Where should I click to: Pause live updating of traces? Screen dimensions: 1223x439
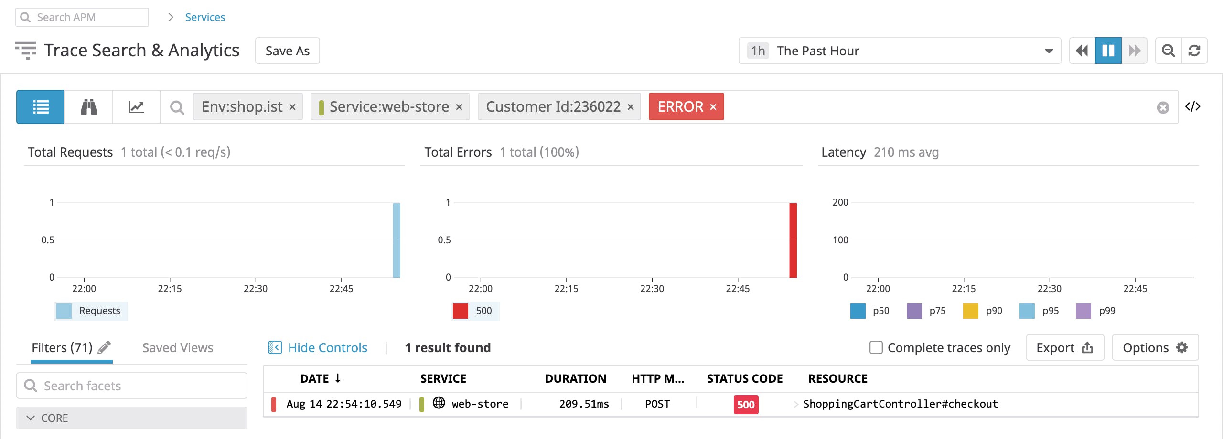point(1107,50)
